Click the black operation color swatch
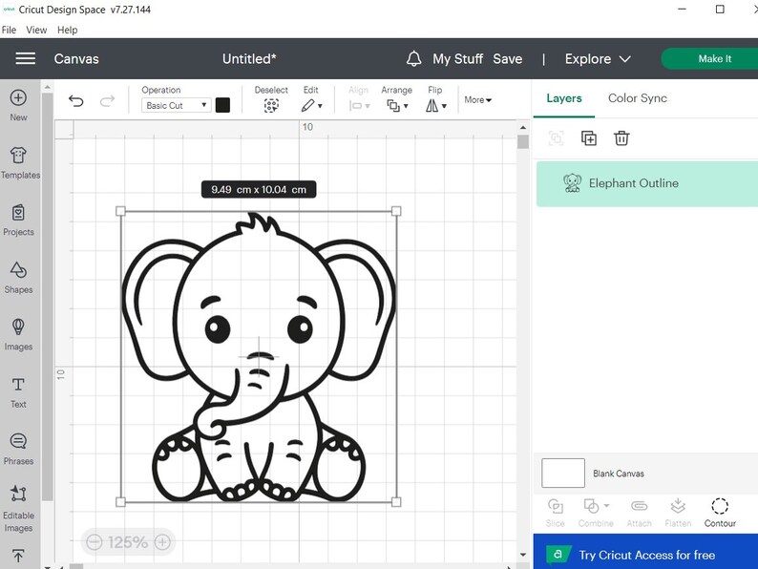The image size is (758, 569). [222, 105]
